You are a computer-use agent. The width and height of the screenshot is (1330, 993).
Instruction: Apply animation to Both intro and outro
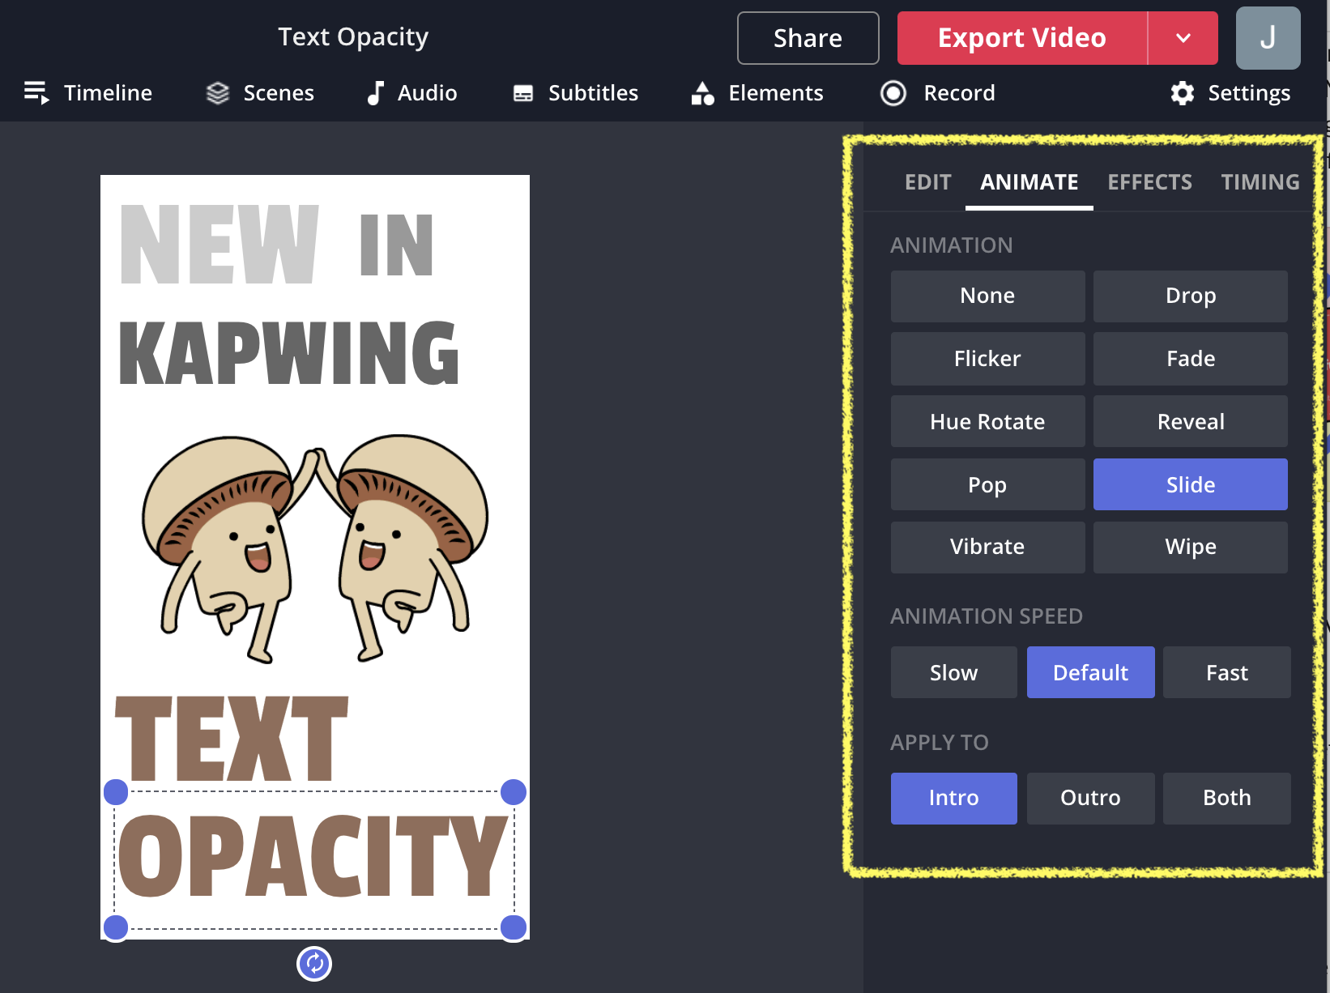click(1226, 798)
